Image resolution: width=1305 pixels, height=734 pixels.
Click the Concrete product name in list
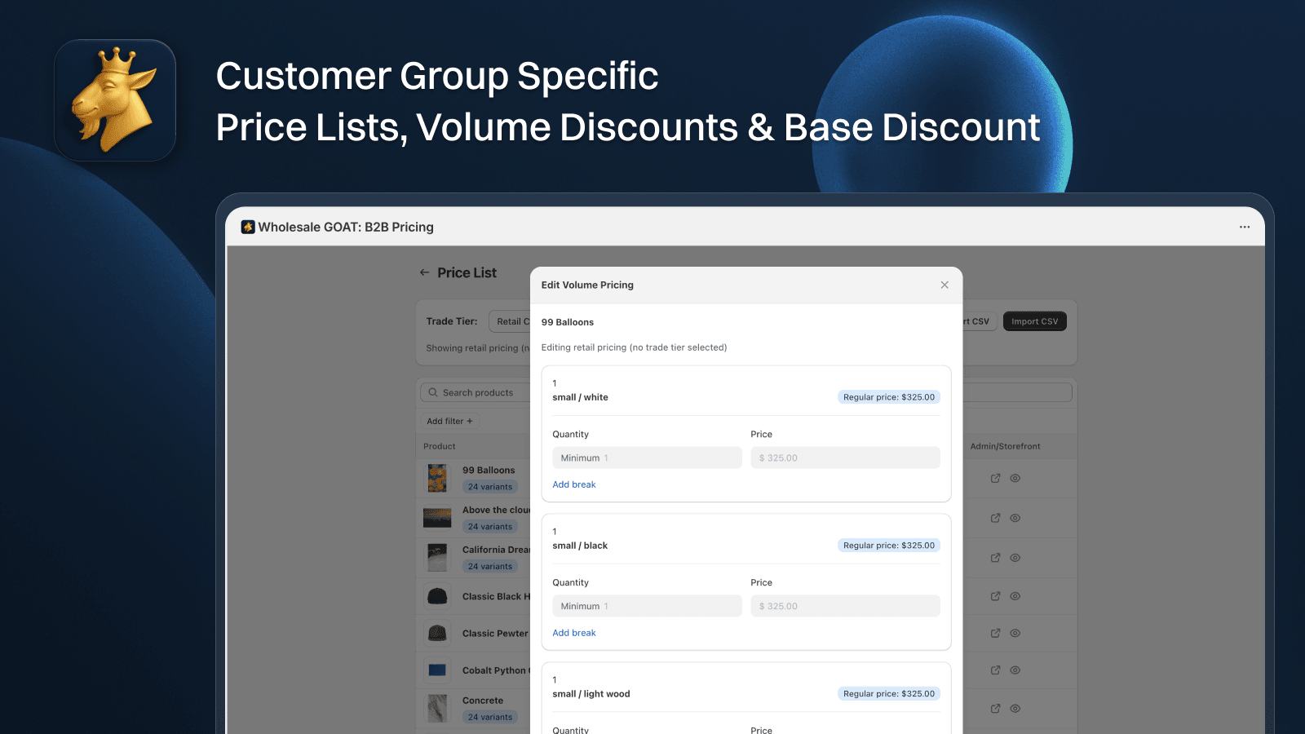483,701
